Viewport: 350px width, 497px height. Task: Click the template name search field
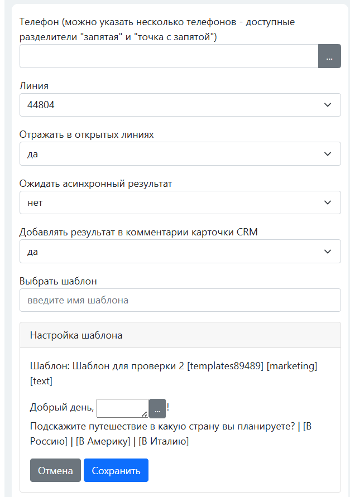[x=180, y=300]
